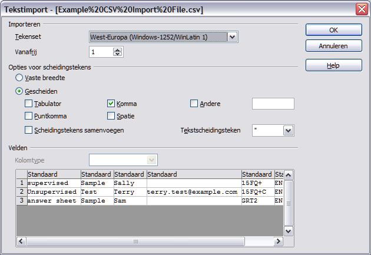Click the 'supervised' cell in row 1

pos(54,183)
